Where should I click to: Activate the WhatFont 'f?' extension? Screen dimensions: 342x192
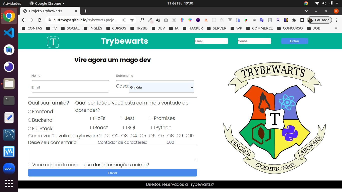(142, 20)
